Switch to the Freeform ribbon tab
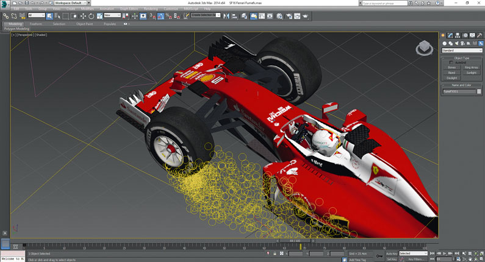The width and height of the screenshot is (485, 262). point(35,24)
